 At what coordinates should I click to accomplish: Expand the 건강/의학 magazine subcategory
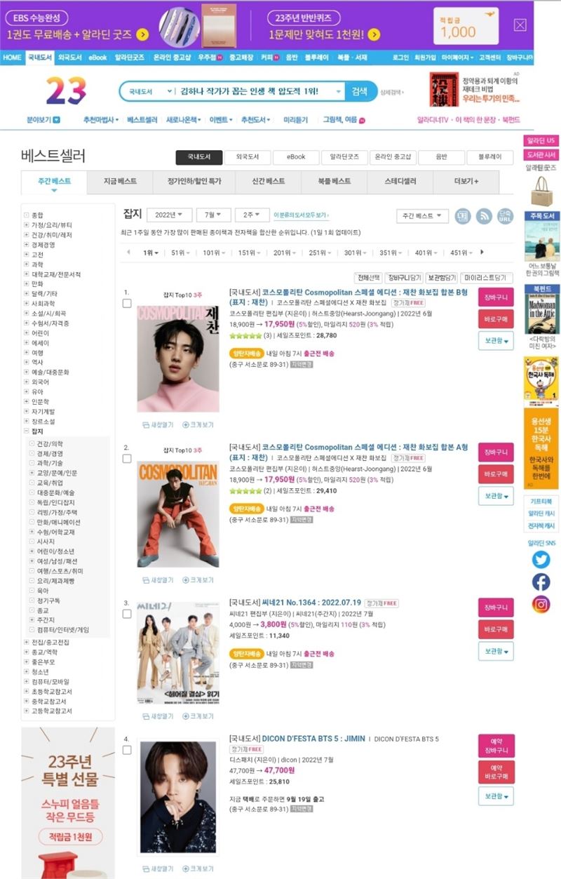pyautogui.click(x=32, y=444)
